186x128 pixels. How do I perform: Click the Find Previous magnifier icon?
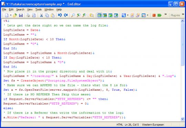79,15
